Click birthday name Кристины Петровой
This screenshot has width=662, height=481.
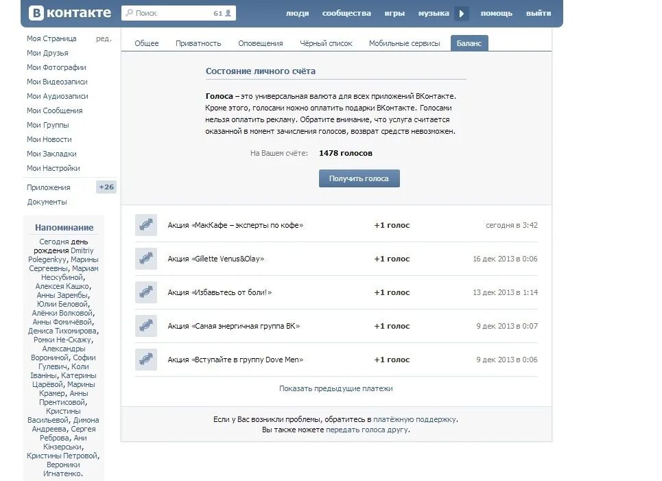[x=62, y=455]
